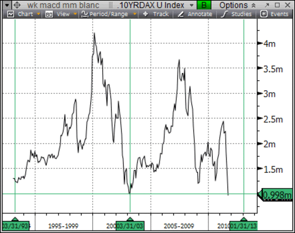Expand the Chart dropdown arrow
The image size is (295, 233).
(38, 14)
